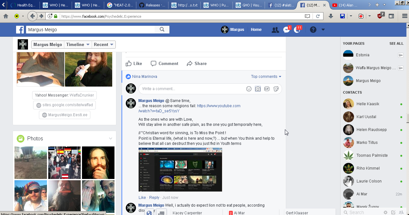Like the post
The height and width of the screenshot is (215, 409).
[x=134, y=63]
